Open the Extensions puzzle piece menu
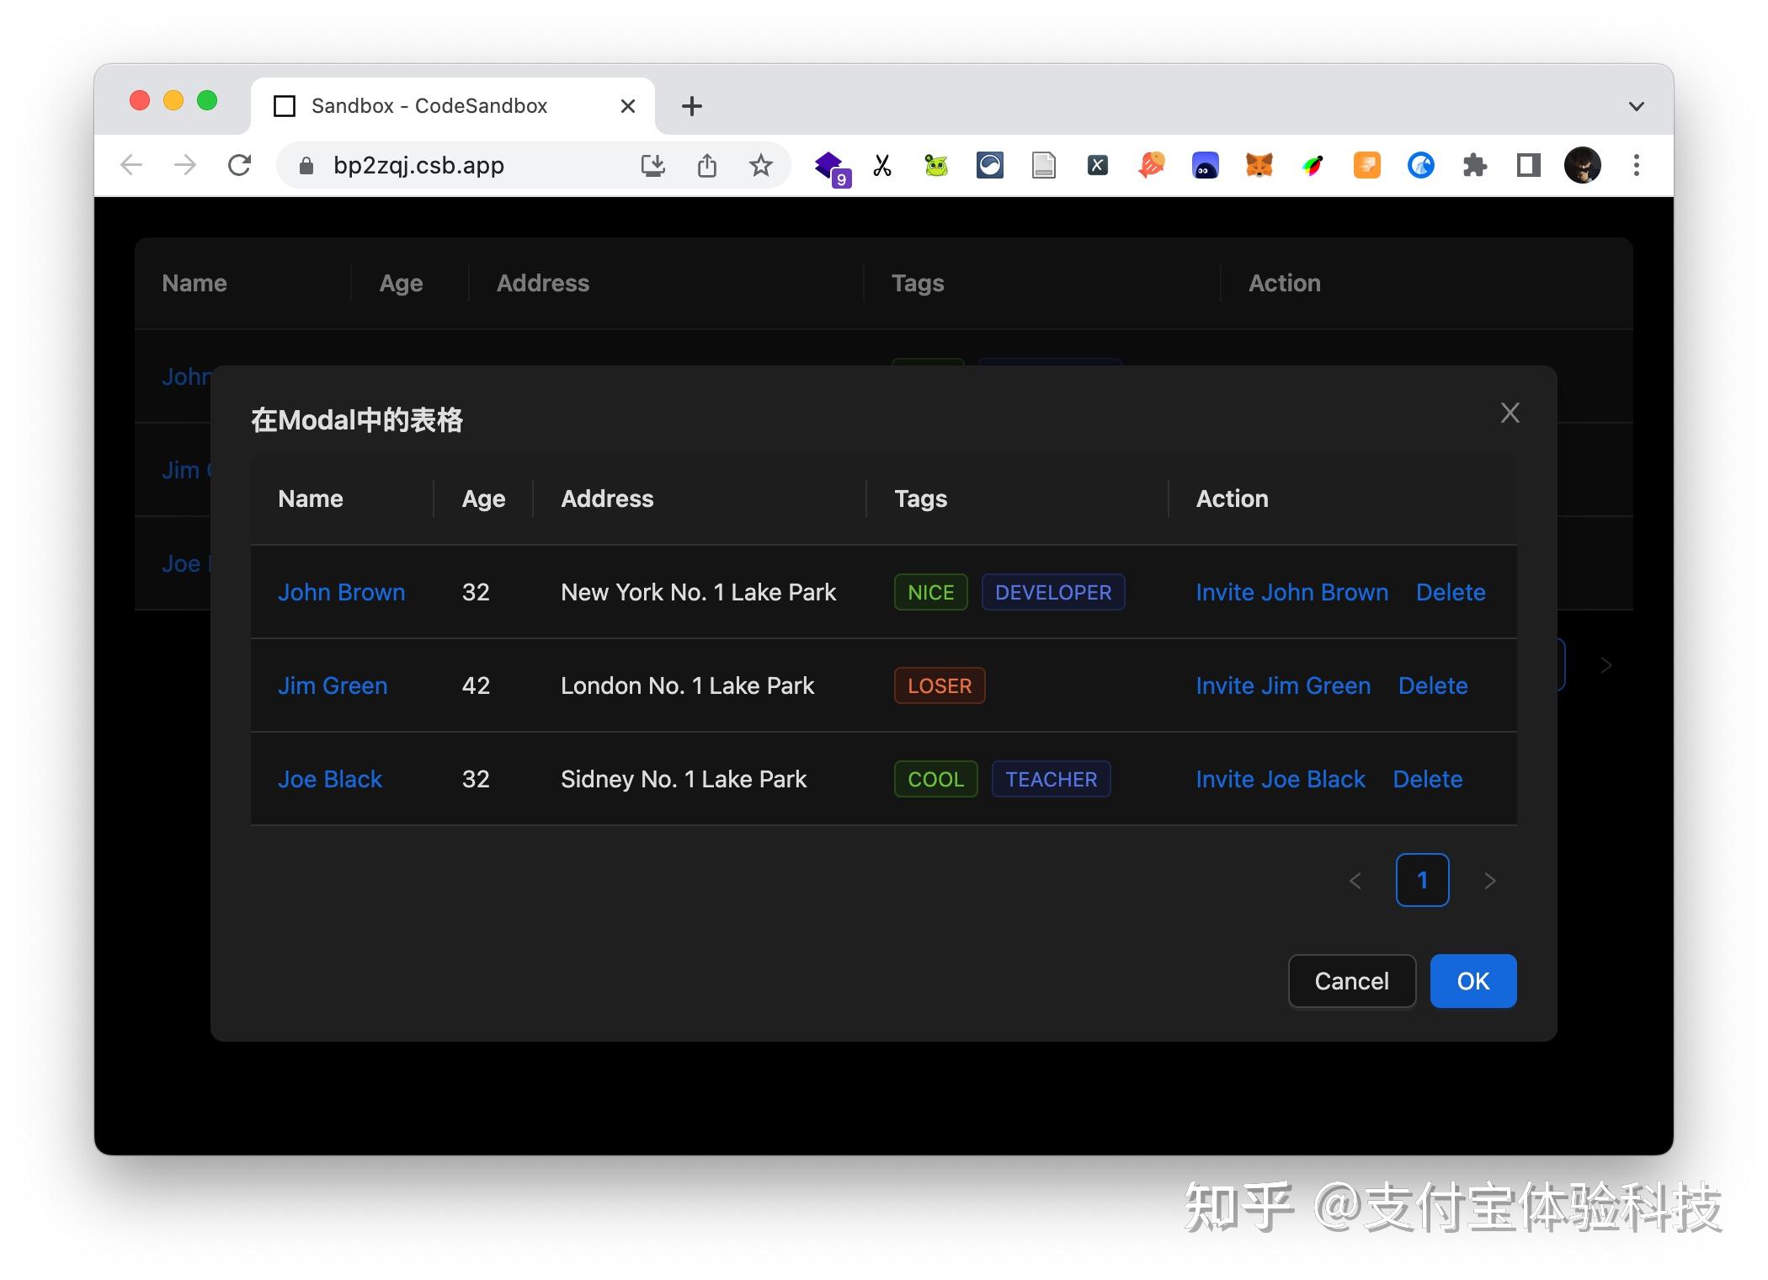 [x=1474, y=165]
